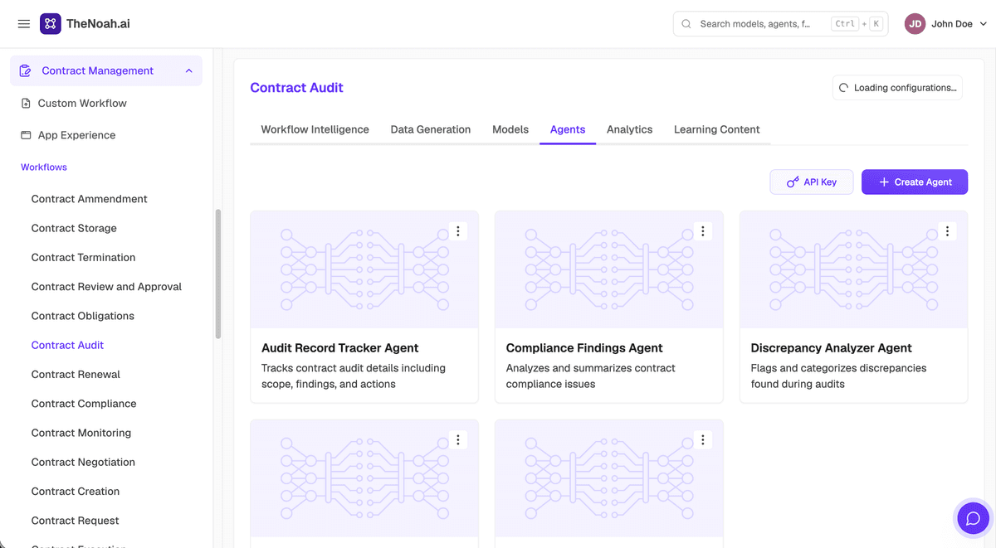This screenshot has height=548, width=996.
Task: Select Contract Obligations workflow
Action: [83, 316]
